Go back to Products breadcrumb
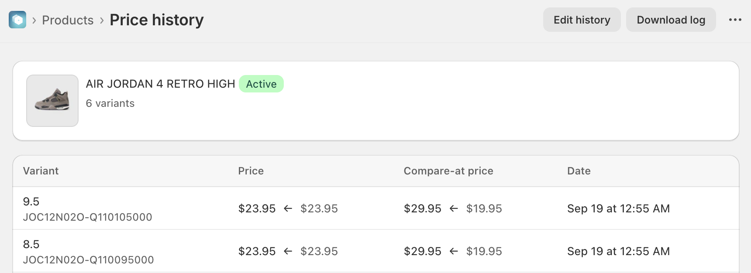This screenshot has height=273, width=751. [x=68, y=20]
